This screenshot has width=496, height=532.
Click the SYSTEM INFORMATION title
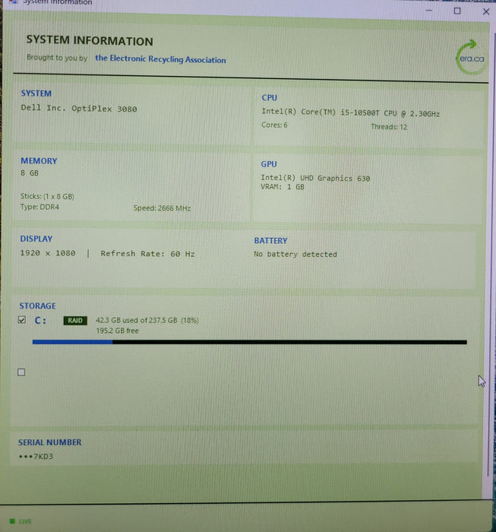pos(90,40)
